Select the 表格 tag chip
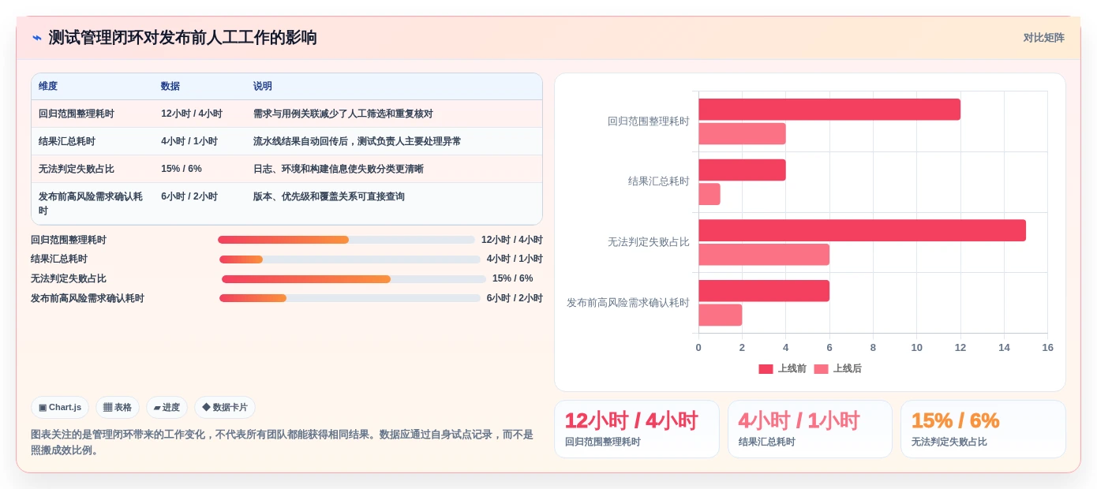 click(x=118, y=408)
